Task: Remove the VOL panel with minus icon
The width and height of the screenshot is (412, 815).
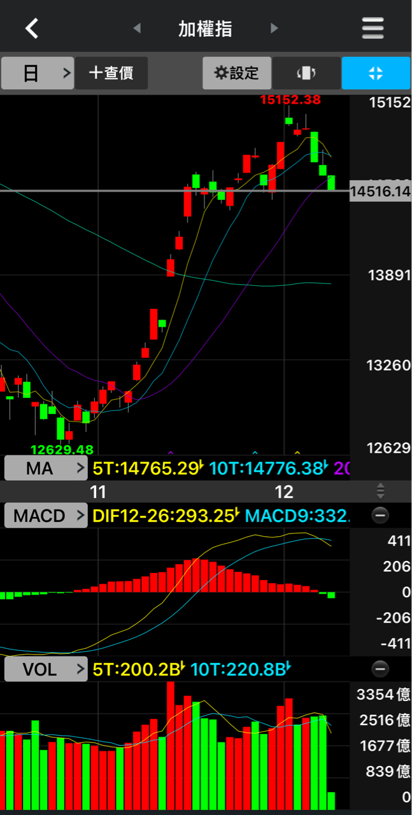Action: tap(380, 669)
